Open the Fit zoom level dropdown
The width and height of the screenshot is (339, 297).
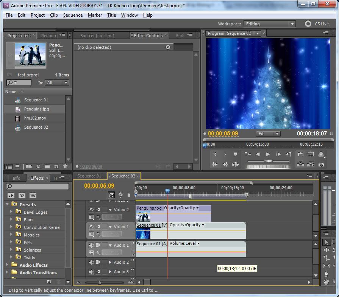click(x=268, y=134)
